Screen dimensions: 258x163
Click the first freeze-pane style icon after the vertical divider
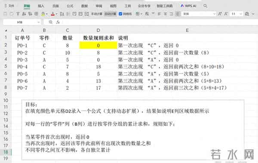pyautogui.click(x=74, y=14)
